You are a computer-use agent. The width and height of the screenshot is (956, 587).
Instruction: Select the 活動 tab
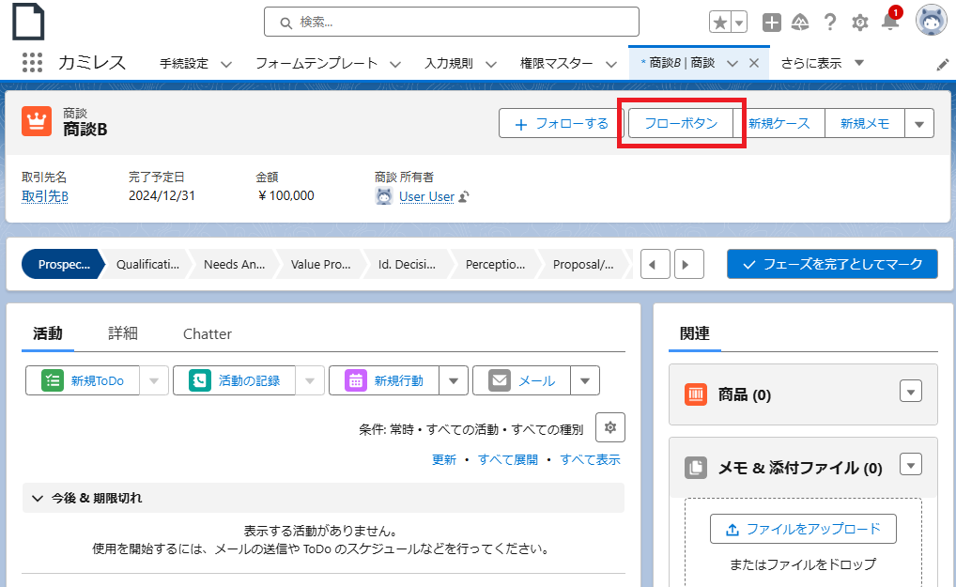48,333
